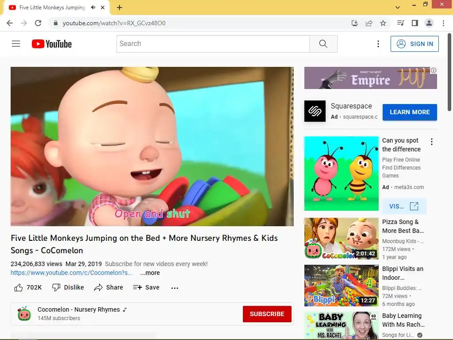Open the Chrome profile avatar

[429, 23]
